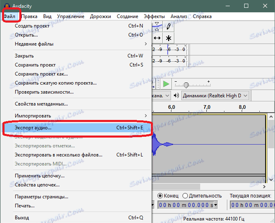The image size is (275, 223).
Task: Select the Multi-tool asterisk icon
Action: [169, 38]
